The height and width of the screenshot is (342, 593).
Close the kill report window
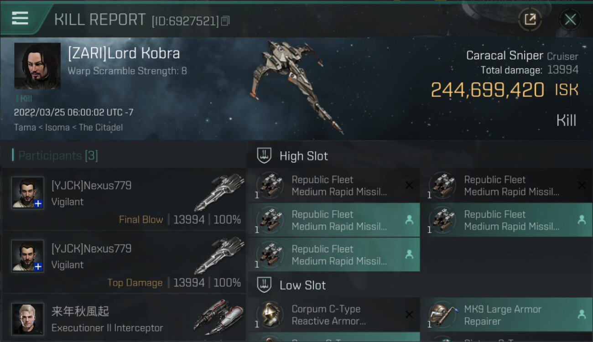pyautogui.click(x=570, y=20)
